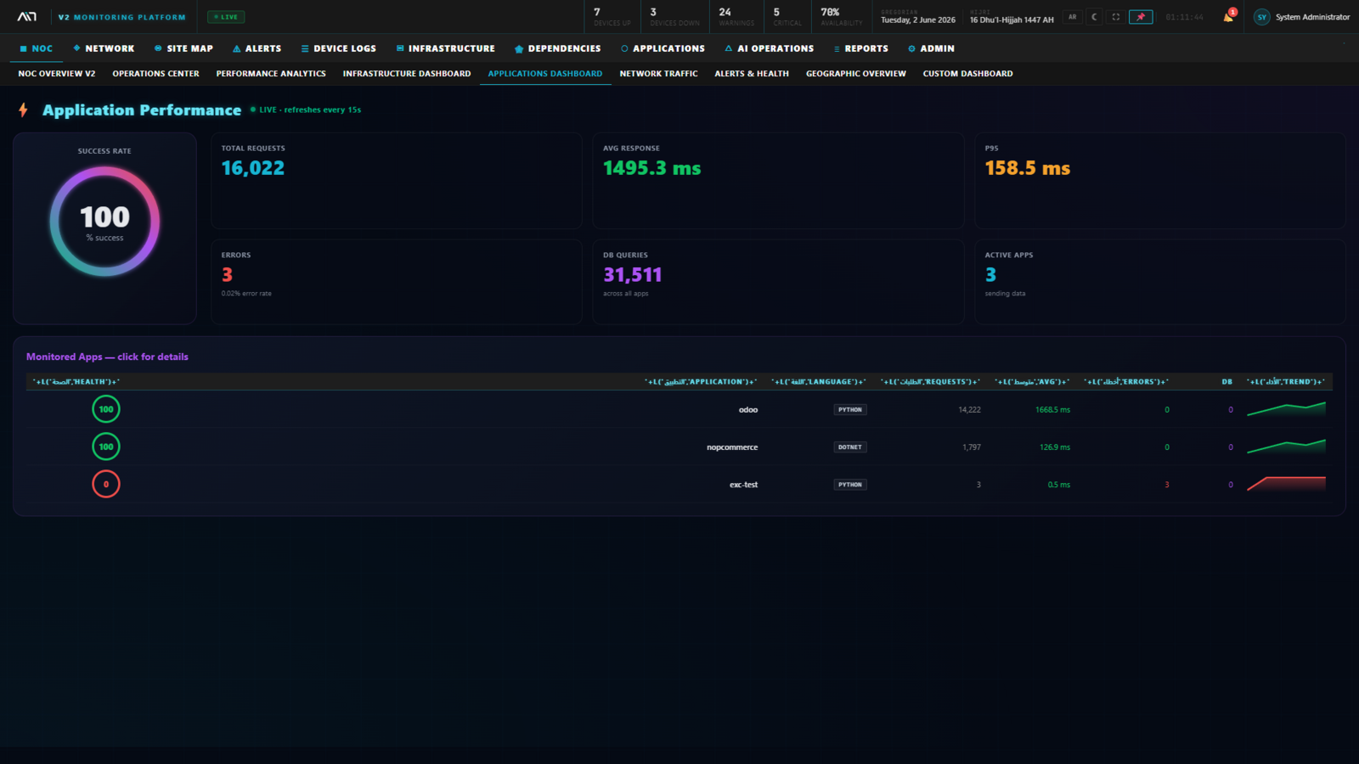Toggle AR language button
1359x764 pixels.
tap(1072, 17)
